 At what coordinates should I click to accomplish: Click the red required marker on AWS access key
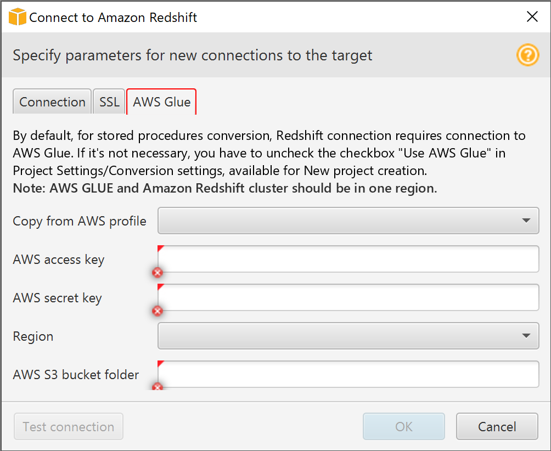point(160,249)
